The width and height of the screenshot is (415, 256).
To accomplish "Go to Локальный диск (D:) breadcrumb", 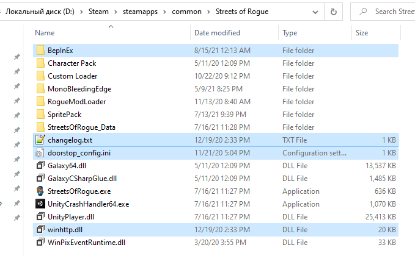I will (x=40, y=12).
